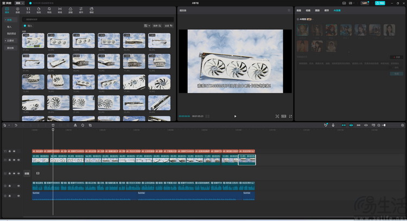Viewport: 407px width, 221px height.
Task: Switch to the Tracking tab in properties panel
Action: click(x=317, y=10)
